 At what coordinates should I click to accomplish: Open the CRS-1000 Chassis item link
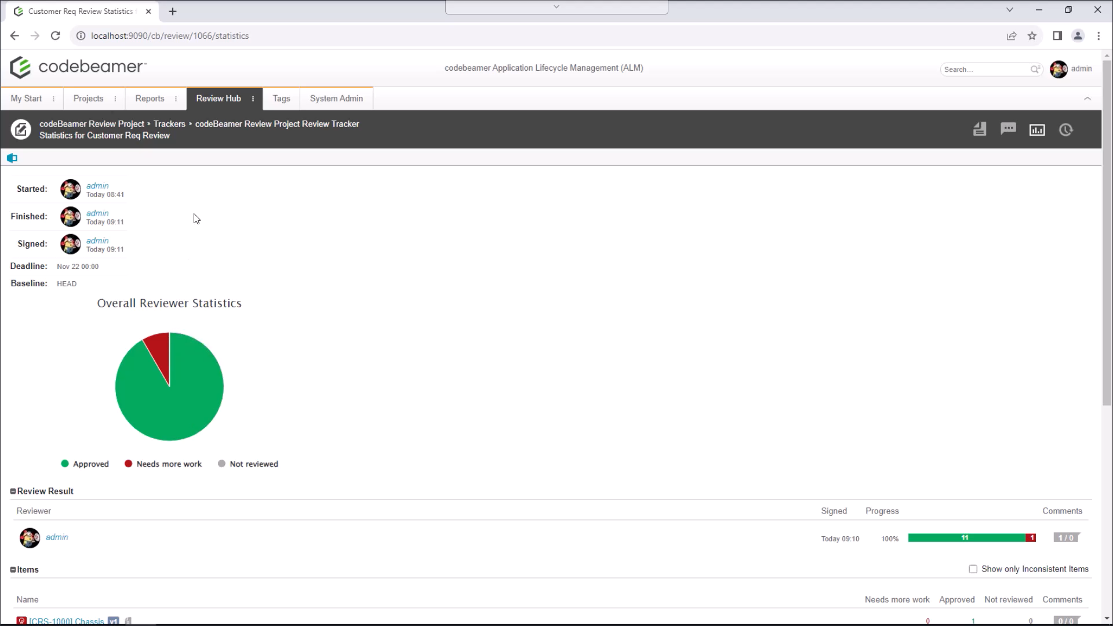tap(67, 621)
